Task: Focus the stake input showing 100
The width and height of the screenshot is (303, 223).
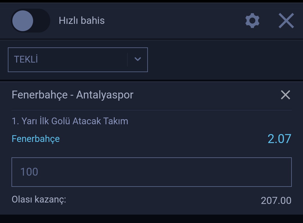Action: coord(152,172)
